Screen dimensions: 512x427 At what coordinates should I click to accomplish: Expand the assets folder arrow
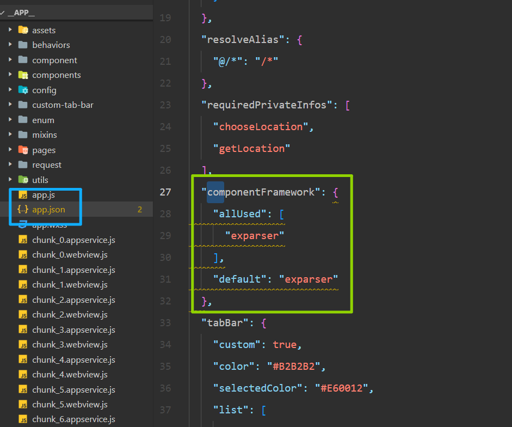click(10, 30)
